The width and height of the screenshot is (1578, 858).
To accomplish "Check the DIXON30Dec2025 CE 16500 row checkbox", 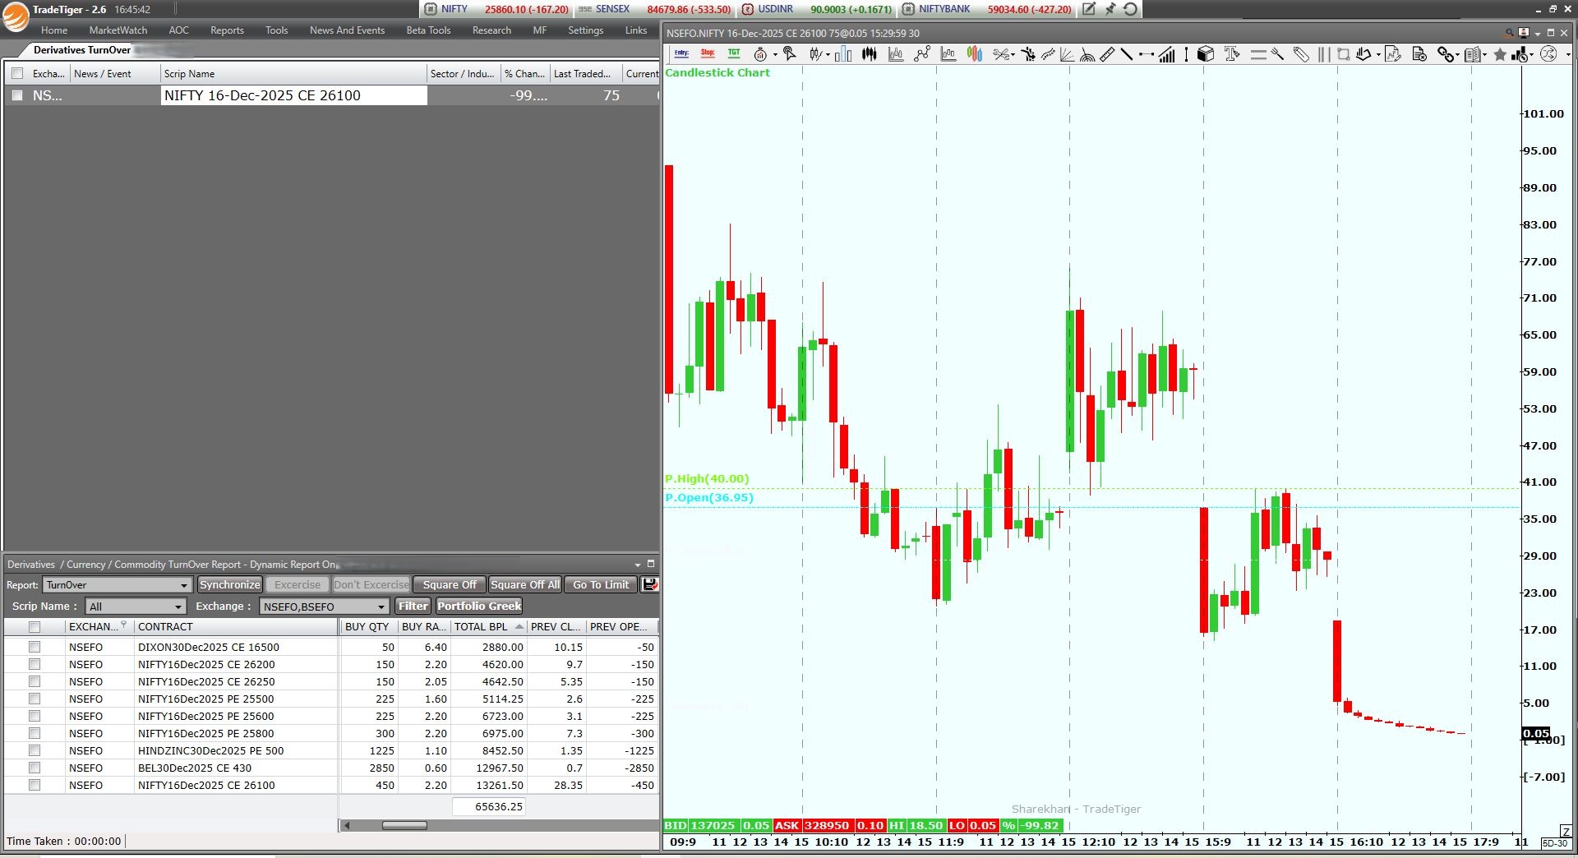I will point(35,647).
